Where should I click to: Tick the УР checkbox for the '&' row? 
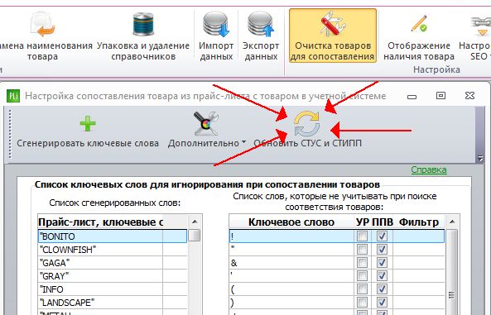coord(363,262)
